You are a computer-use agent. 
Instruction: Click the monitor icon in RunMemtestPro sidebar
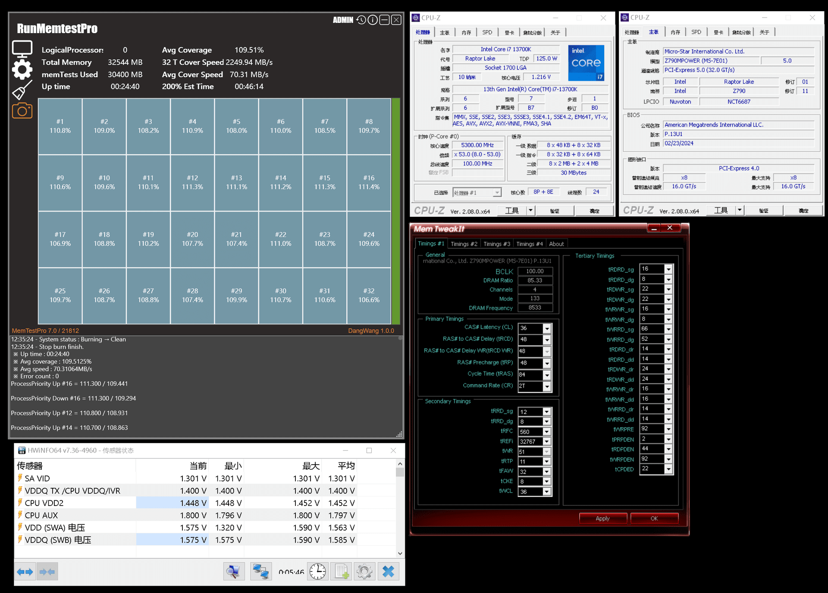click(x=22, y=49)
